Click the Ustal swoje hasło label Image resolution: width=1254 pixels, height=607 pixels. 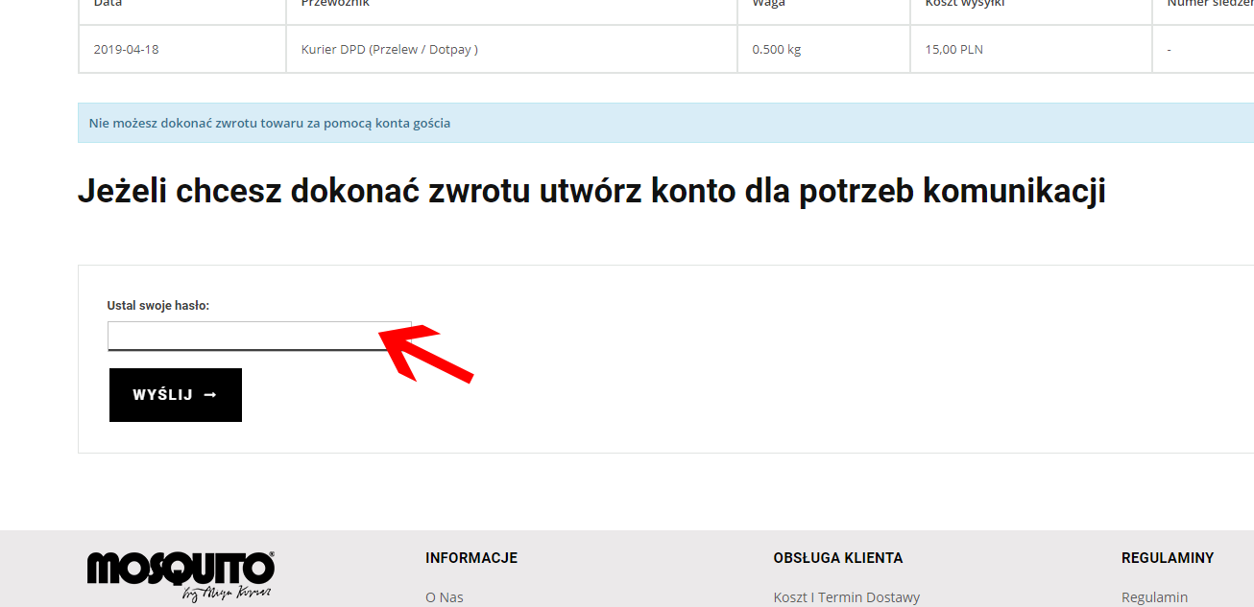tap(157, 306)
